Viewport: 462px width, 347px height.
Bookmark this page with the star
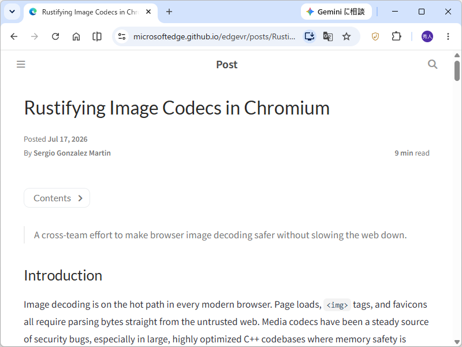click(x=346, y=36)
